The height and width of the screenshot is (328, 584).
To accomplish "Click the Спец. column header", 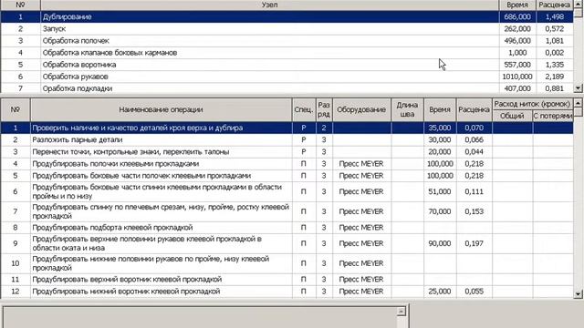I will pos(304,109).
